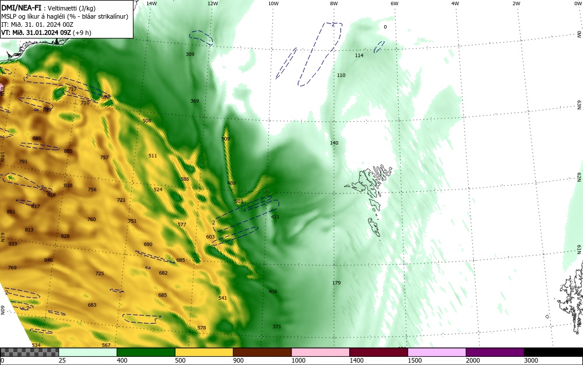Click the CAPE value '889' on the map

tap(47, 110)
